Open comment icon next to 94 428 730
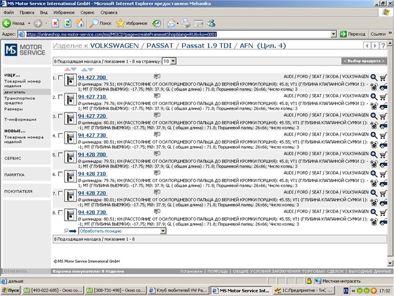The width and height of the screenshot is (394, 296). 157,212
